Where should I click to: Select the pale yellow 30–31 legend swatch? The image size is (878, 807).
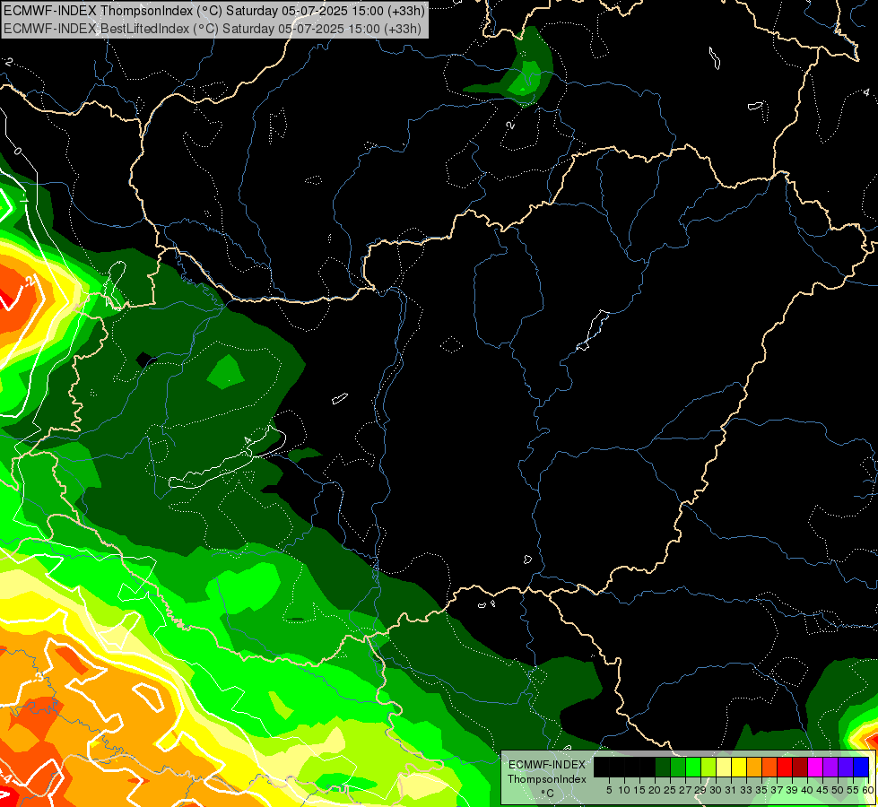pyautogui.click(x=724, y=767)
